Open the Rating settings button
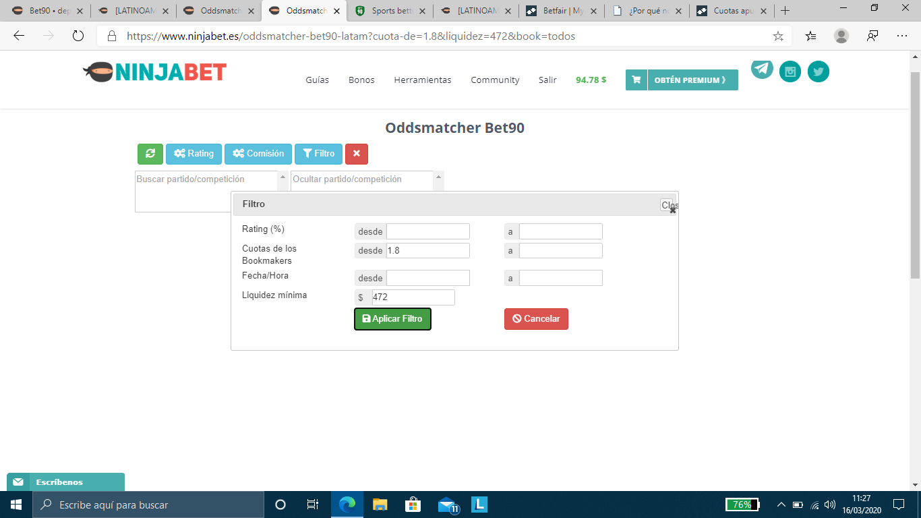The width and height of the screenshot is (921, 518). coord(194,154)
